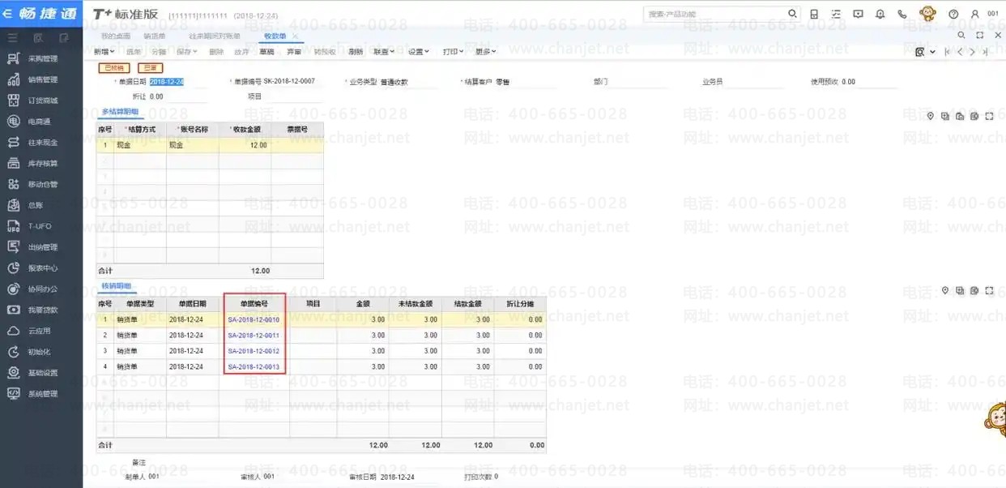The width and height of the screenshot is (1006, 488).
Task: Switch to 我的桌面 tab
Action: click(115, 36)
